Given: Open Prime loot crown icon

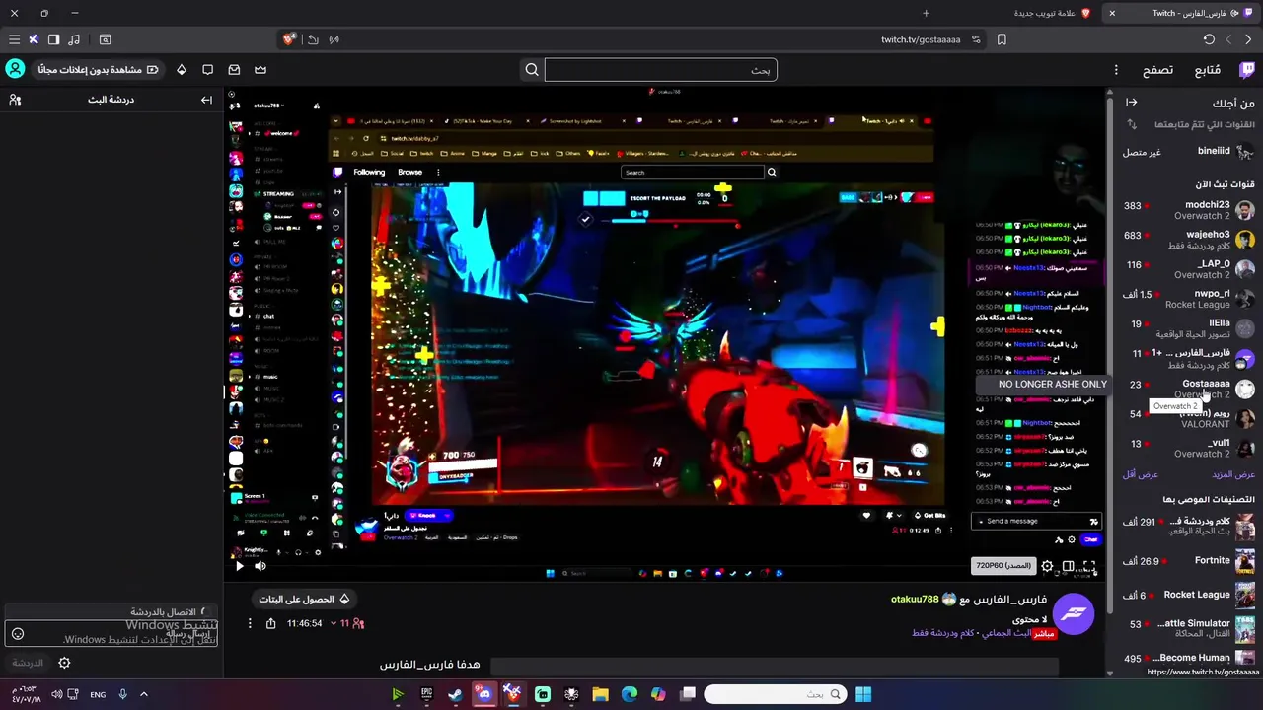Looking at the screenshot, I should (x=260, y=69).
